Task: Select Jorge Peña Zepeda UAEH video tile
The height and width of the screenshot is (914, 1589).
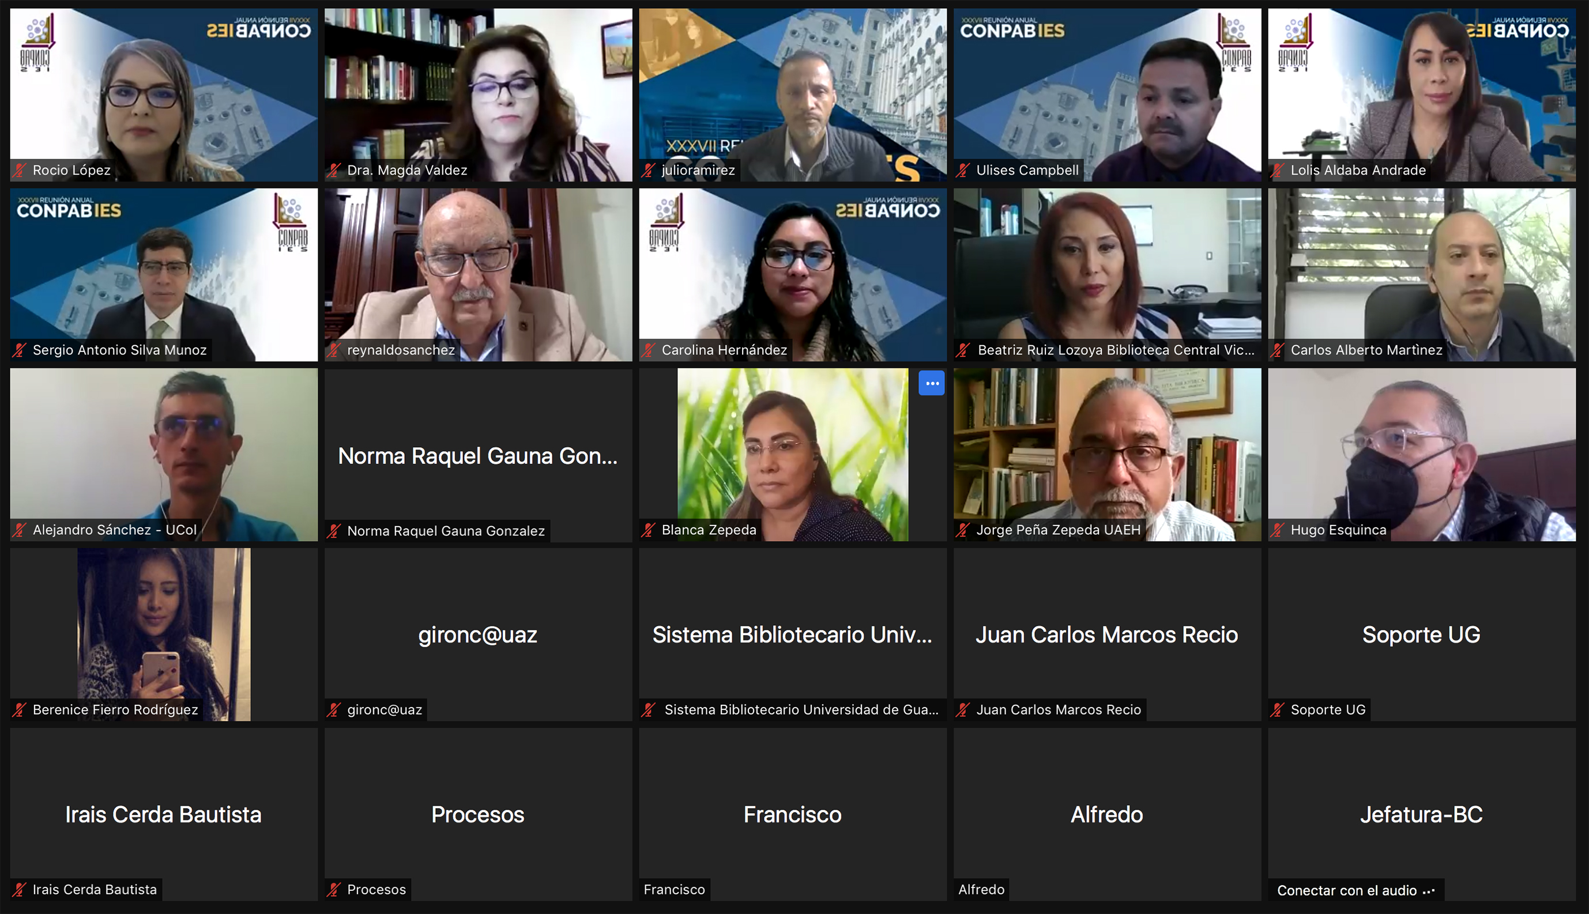Action: (1107, 455)
